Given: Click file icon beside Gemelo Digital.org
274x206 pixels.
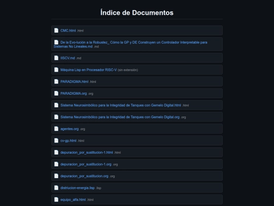Looking at the screenshot, I should [x=56, y=117].
